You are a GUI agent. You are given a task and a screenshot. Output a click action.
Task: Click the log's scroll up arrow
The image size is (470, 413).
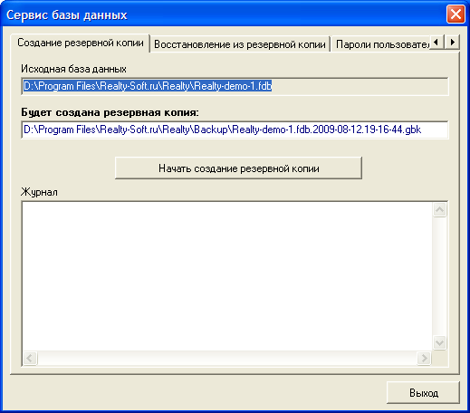click(x=439, y=209)
